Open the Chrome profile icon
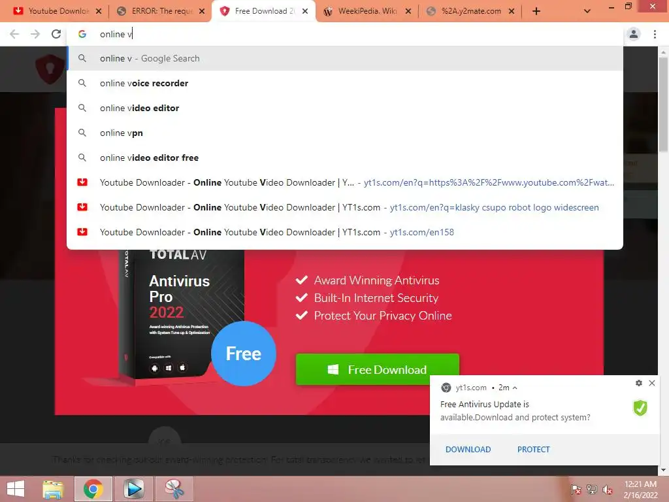This screenshot has height=502, width=669. click(634, 34)
